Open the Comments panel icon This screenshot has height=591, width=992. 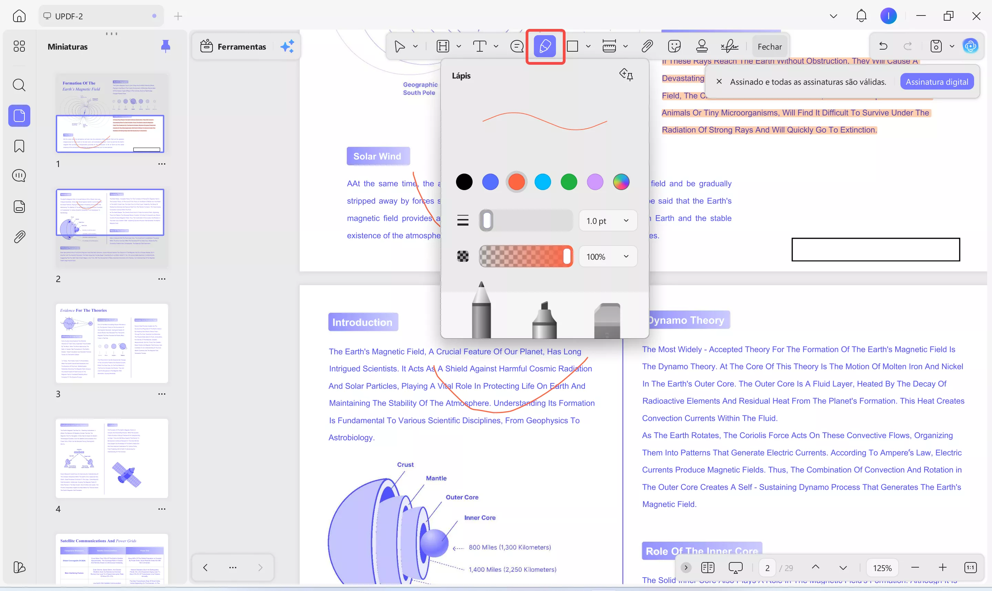[x=19, y=176]
